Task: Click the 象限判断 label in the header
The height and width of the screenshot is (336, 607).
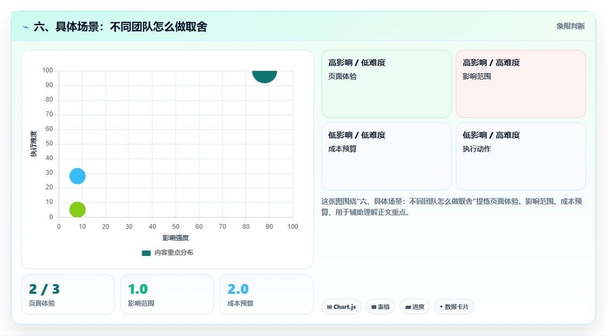Action: click(x=570, y=27)
